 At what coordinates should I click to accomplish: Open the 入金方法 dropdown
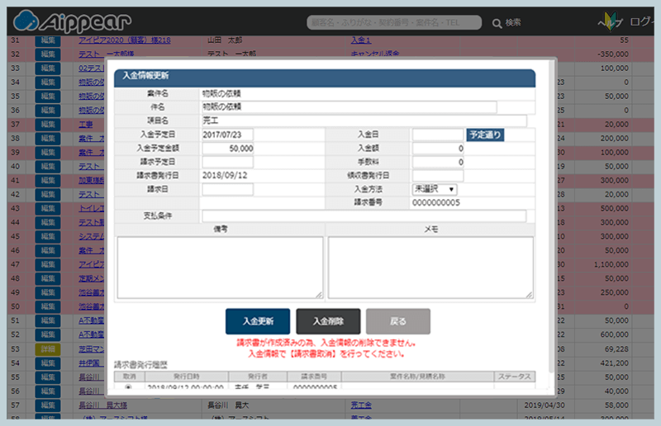click(435, 189)
